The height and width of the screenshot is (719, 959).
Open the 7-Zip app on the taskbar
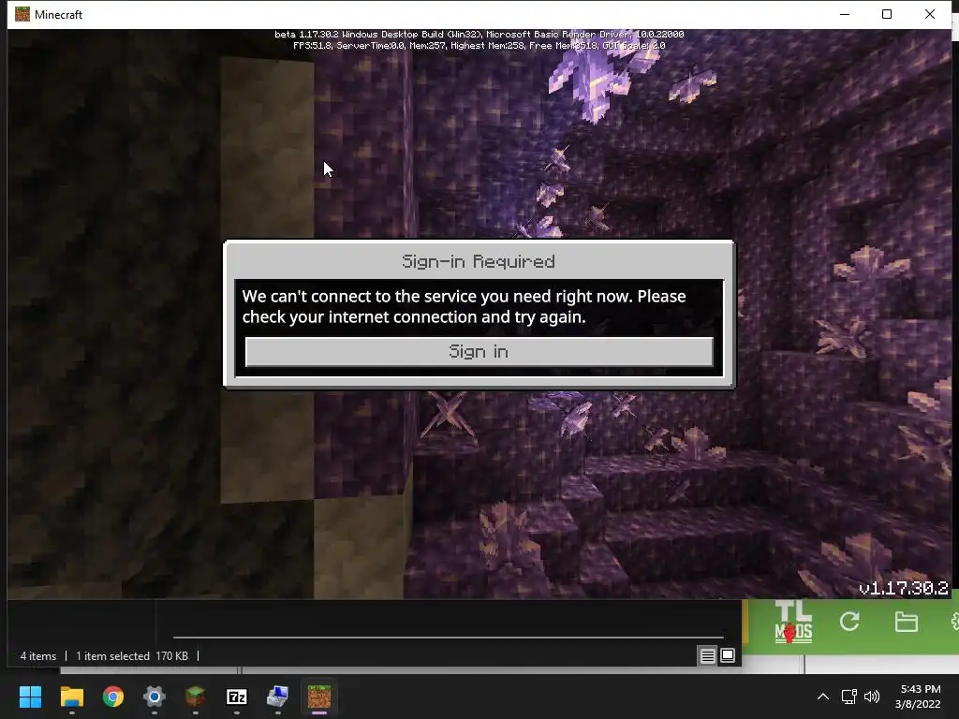click(x=237, y=697)
